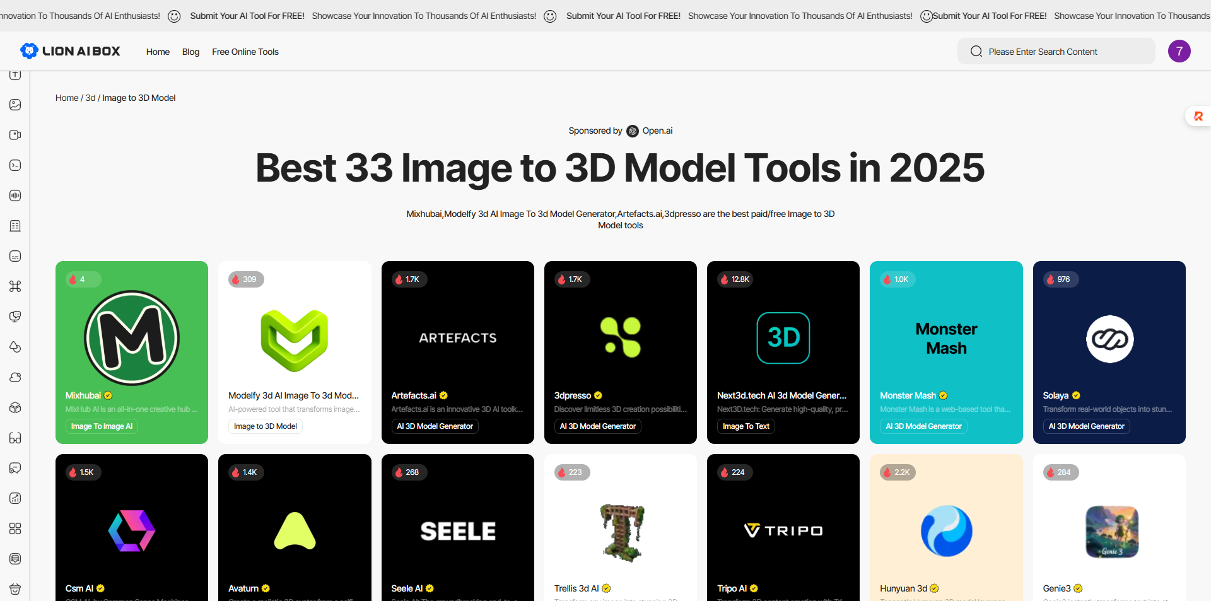Select the four-squares grid icon in sidebar

[15, 528]
